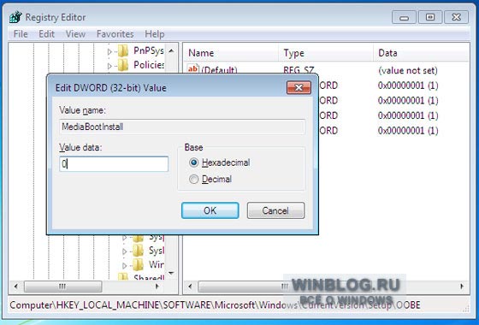Select the PnPSys folder icon

[x=123, y=51]
